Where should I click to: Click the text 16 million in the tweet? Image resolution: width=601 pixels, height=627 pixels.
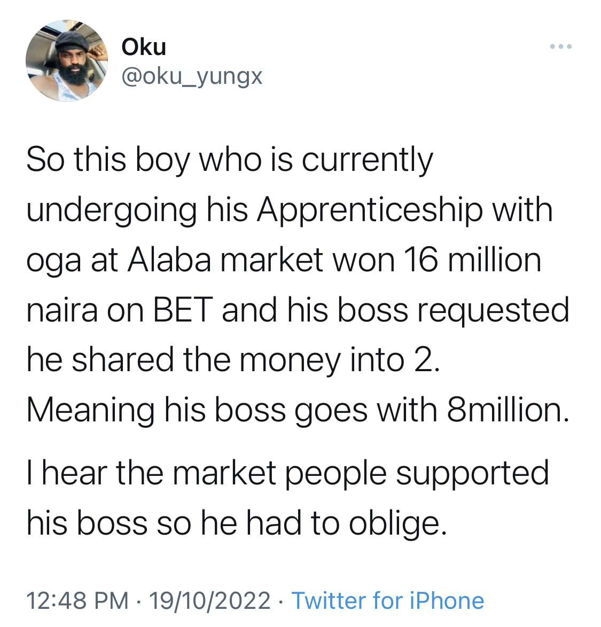click(x=473, y=260)
